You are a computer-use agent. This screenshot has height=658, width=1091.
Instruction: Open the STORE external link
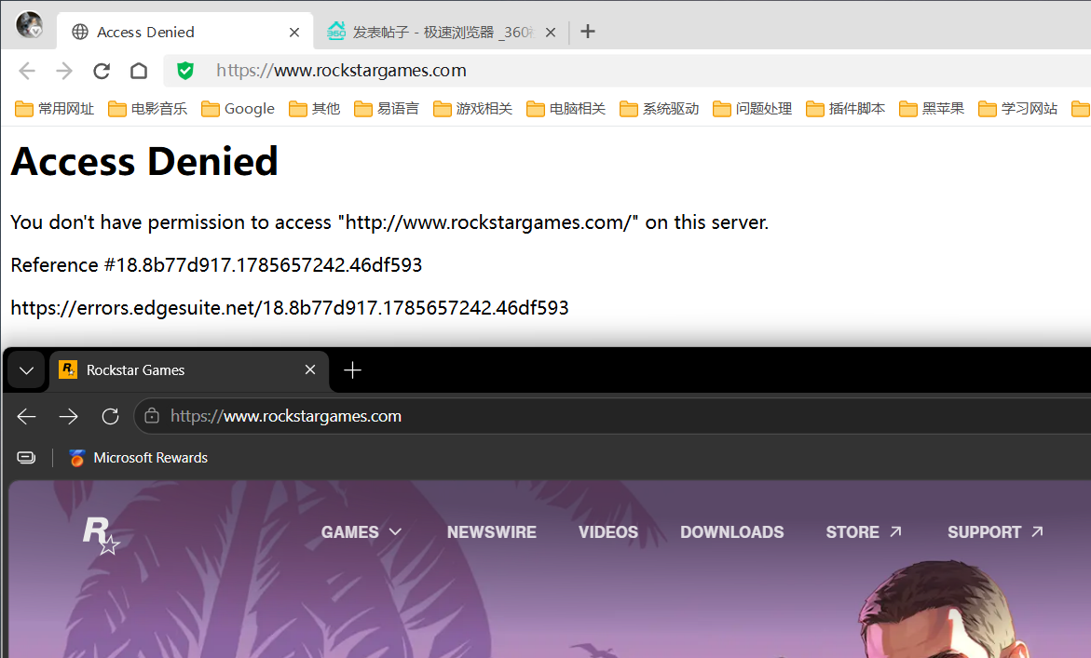(x=865, y=532)
